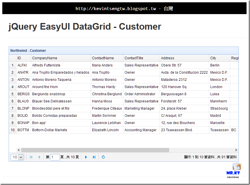
Task: Click address Mataderos 2312
Action: (184, 80)
